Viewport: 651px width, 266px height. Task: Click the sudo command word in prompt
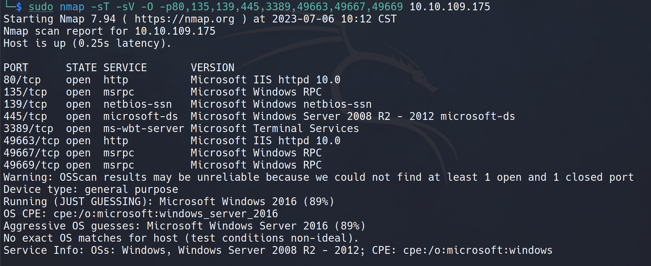[x=41, y=7]
